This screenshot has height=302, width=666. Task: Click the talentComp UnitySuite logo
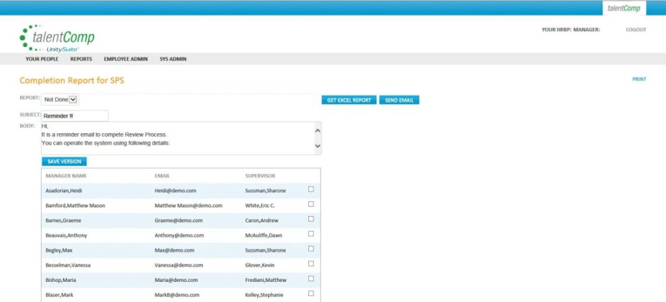click(x=57, y=37)
